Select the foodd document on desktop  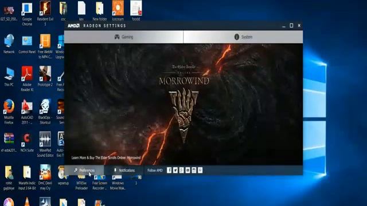(x=136, y=11)
